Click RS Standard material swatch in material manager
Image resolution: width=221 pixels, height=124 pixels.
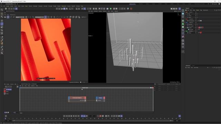click(x=5, y=90)
